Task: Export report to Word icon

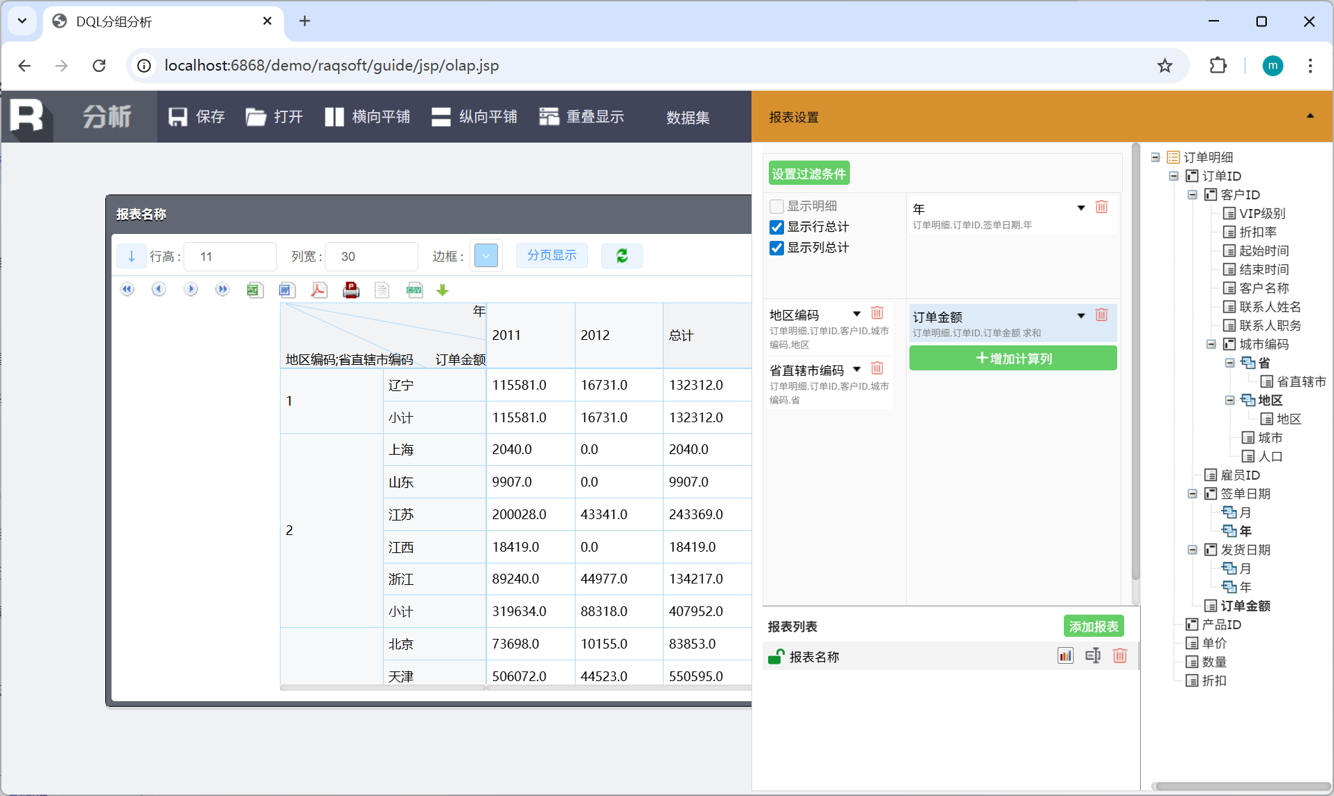Action: point(287,290)
